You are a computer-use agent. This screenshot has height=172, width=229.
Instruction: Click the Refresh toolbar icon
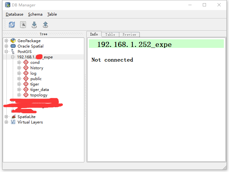coord(12,25)
